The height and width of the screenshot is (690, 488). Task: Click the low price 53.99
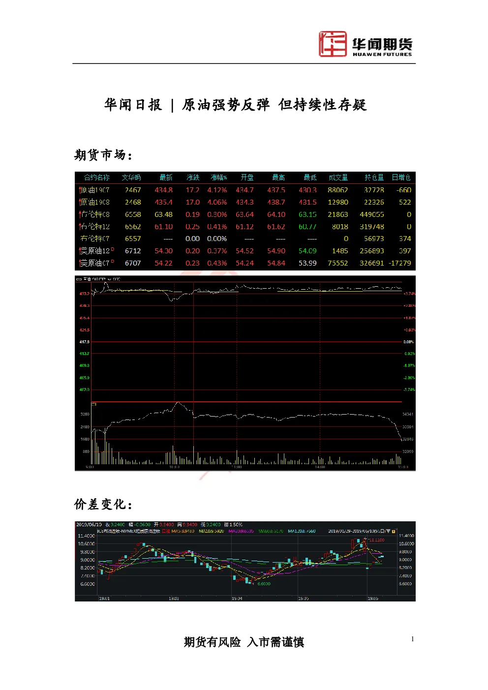[307, 263]
